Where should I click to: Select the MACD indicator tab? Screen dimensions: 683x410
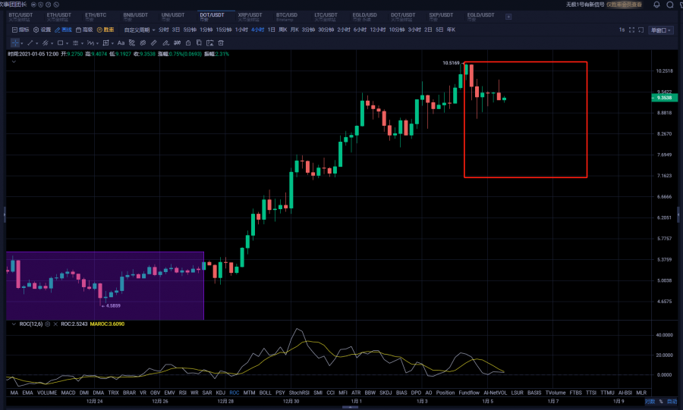click(x=68, y=393)
